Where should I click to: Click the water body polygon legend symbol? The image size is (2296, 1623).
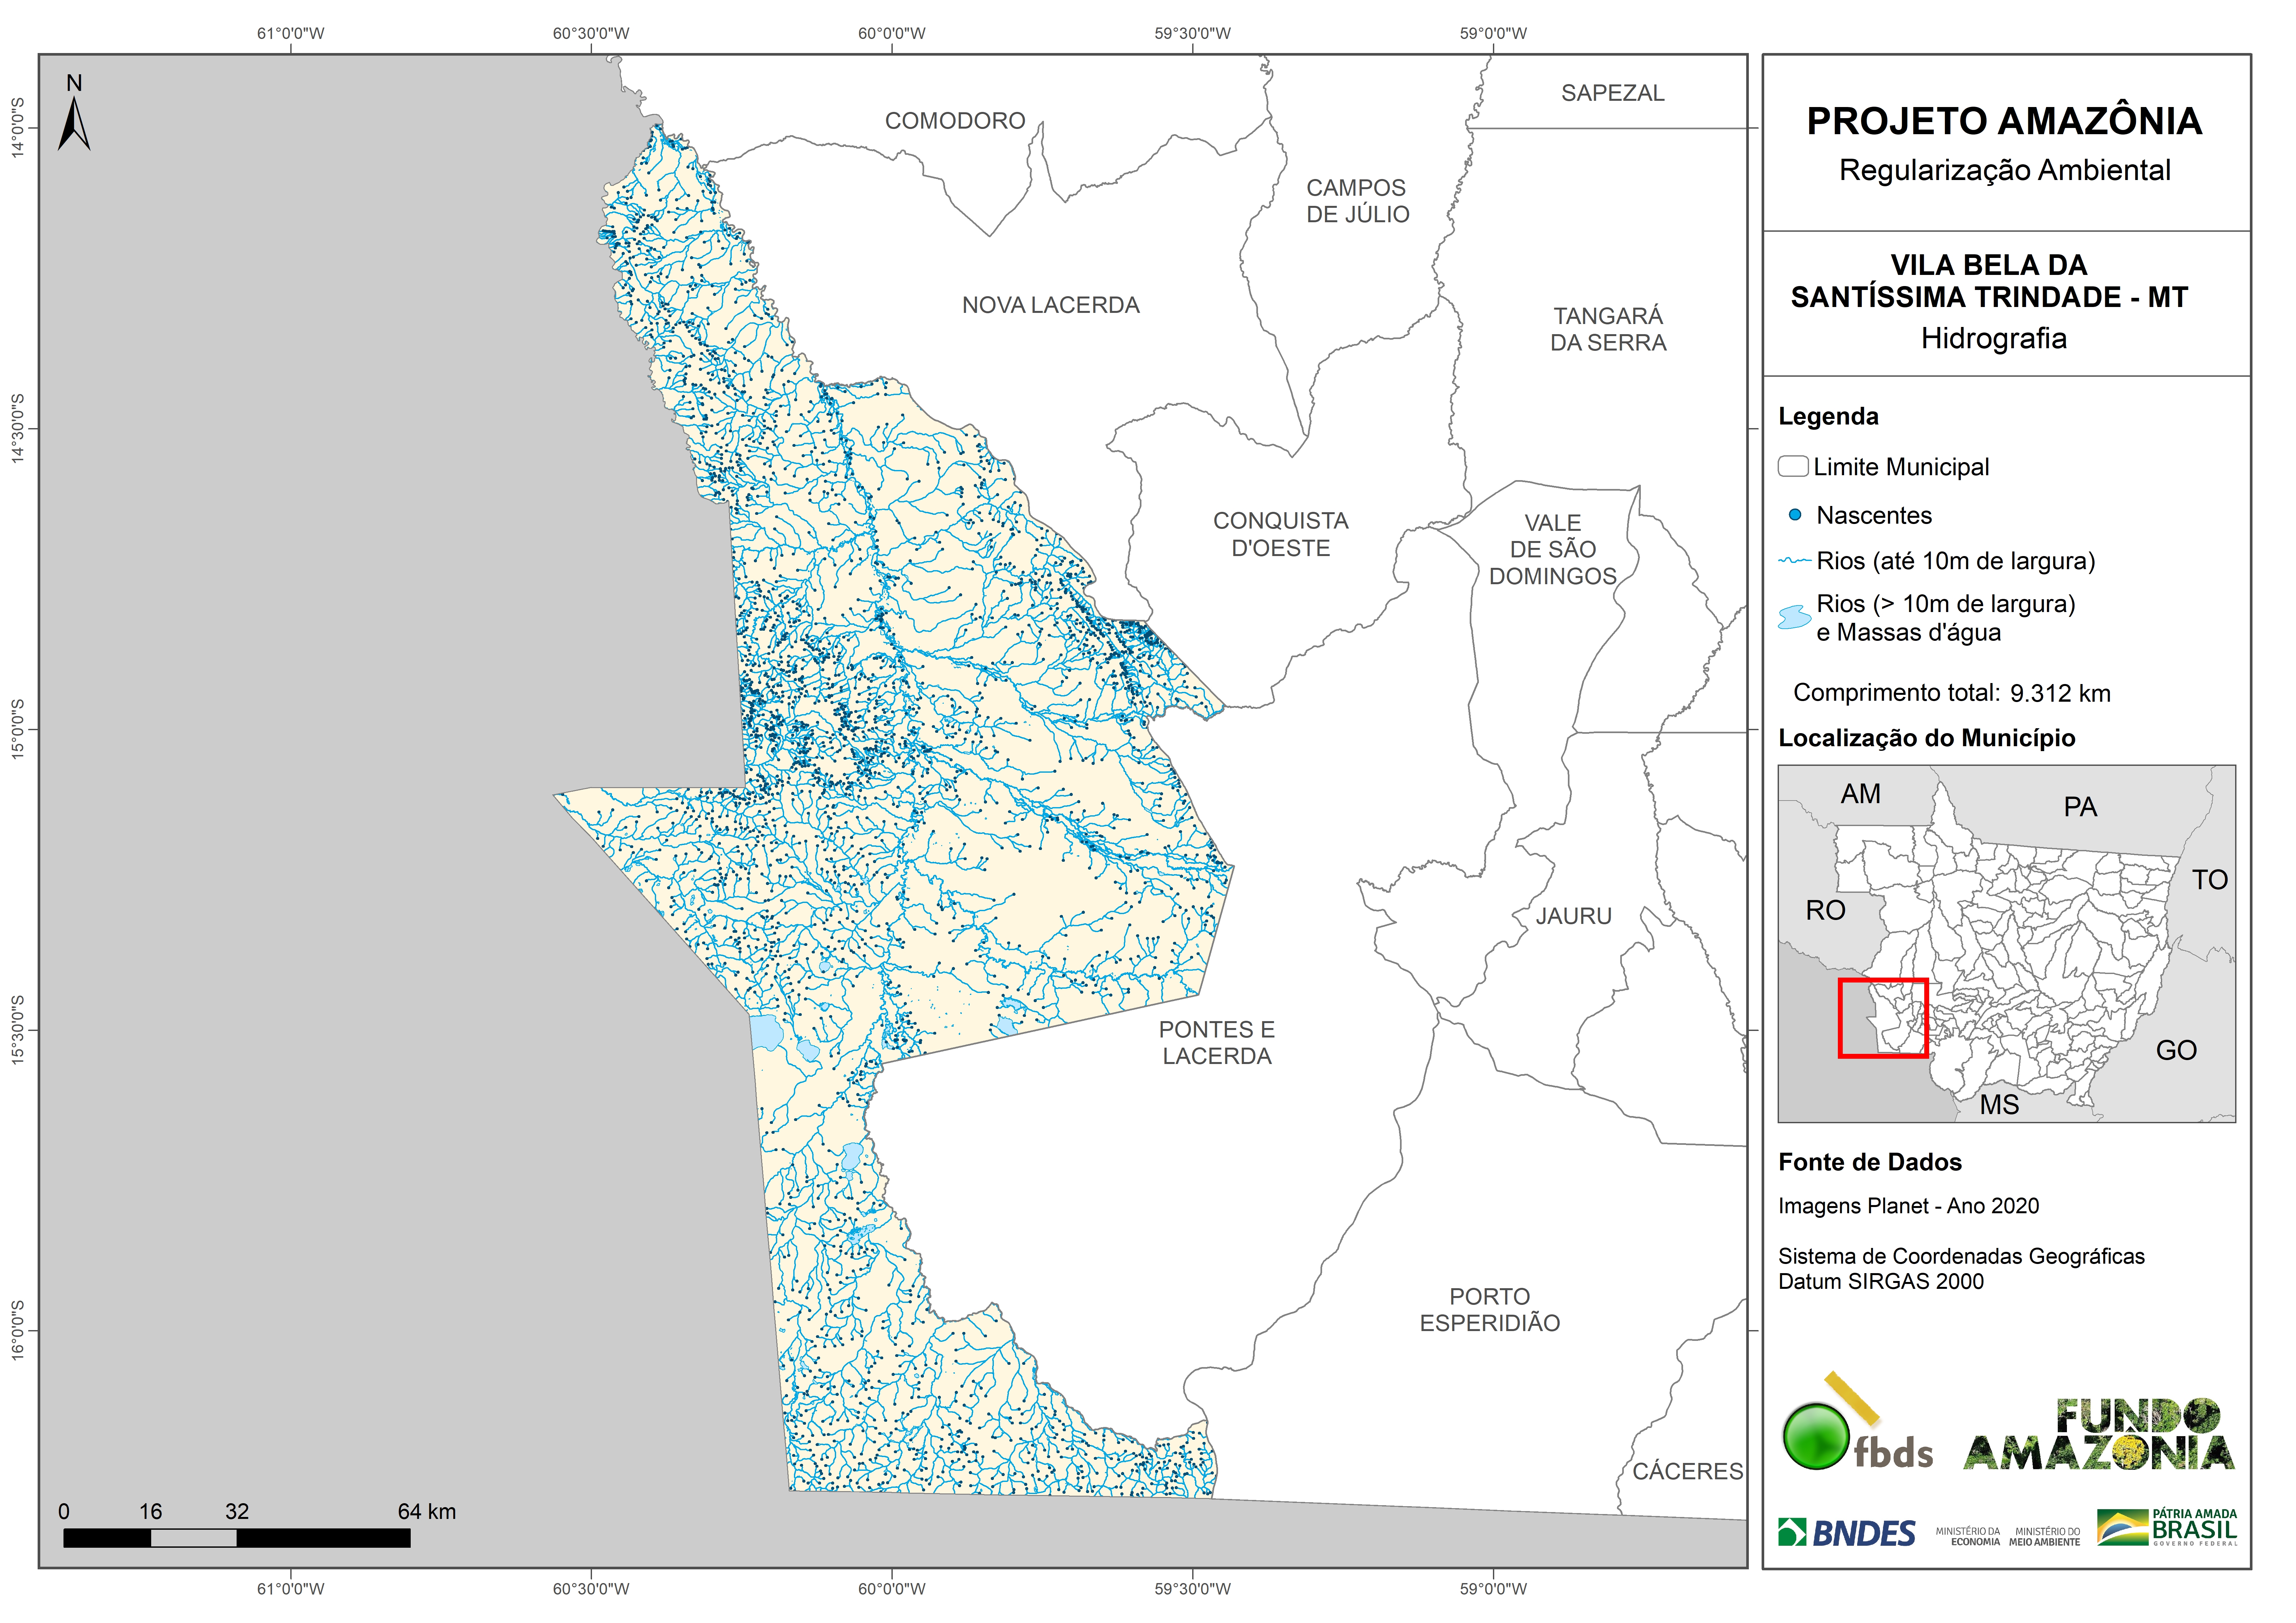(1795, 617)
